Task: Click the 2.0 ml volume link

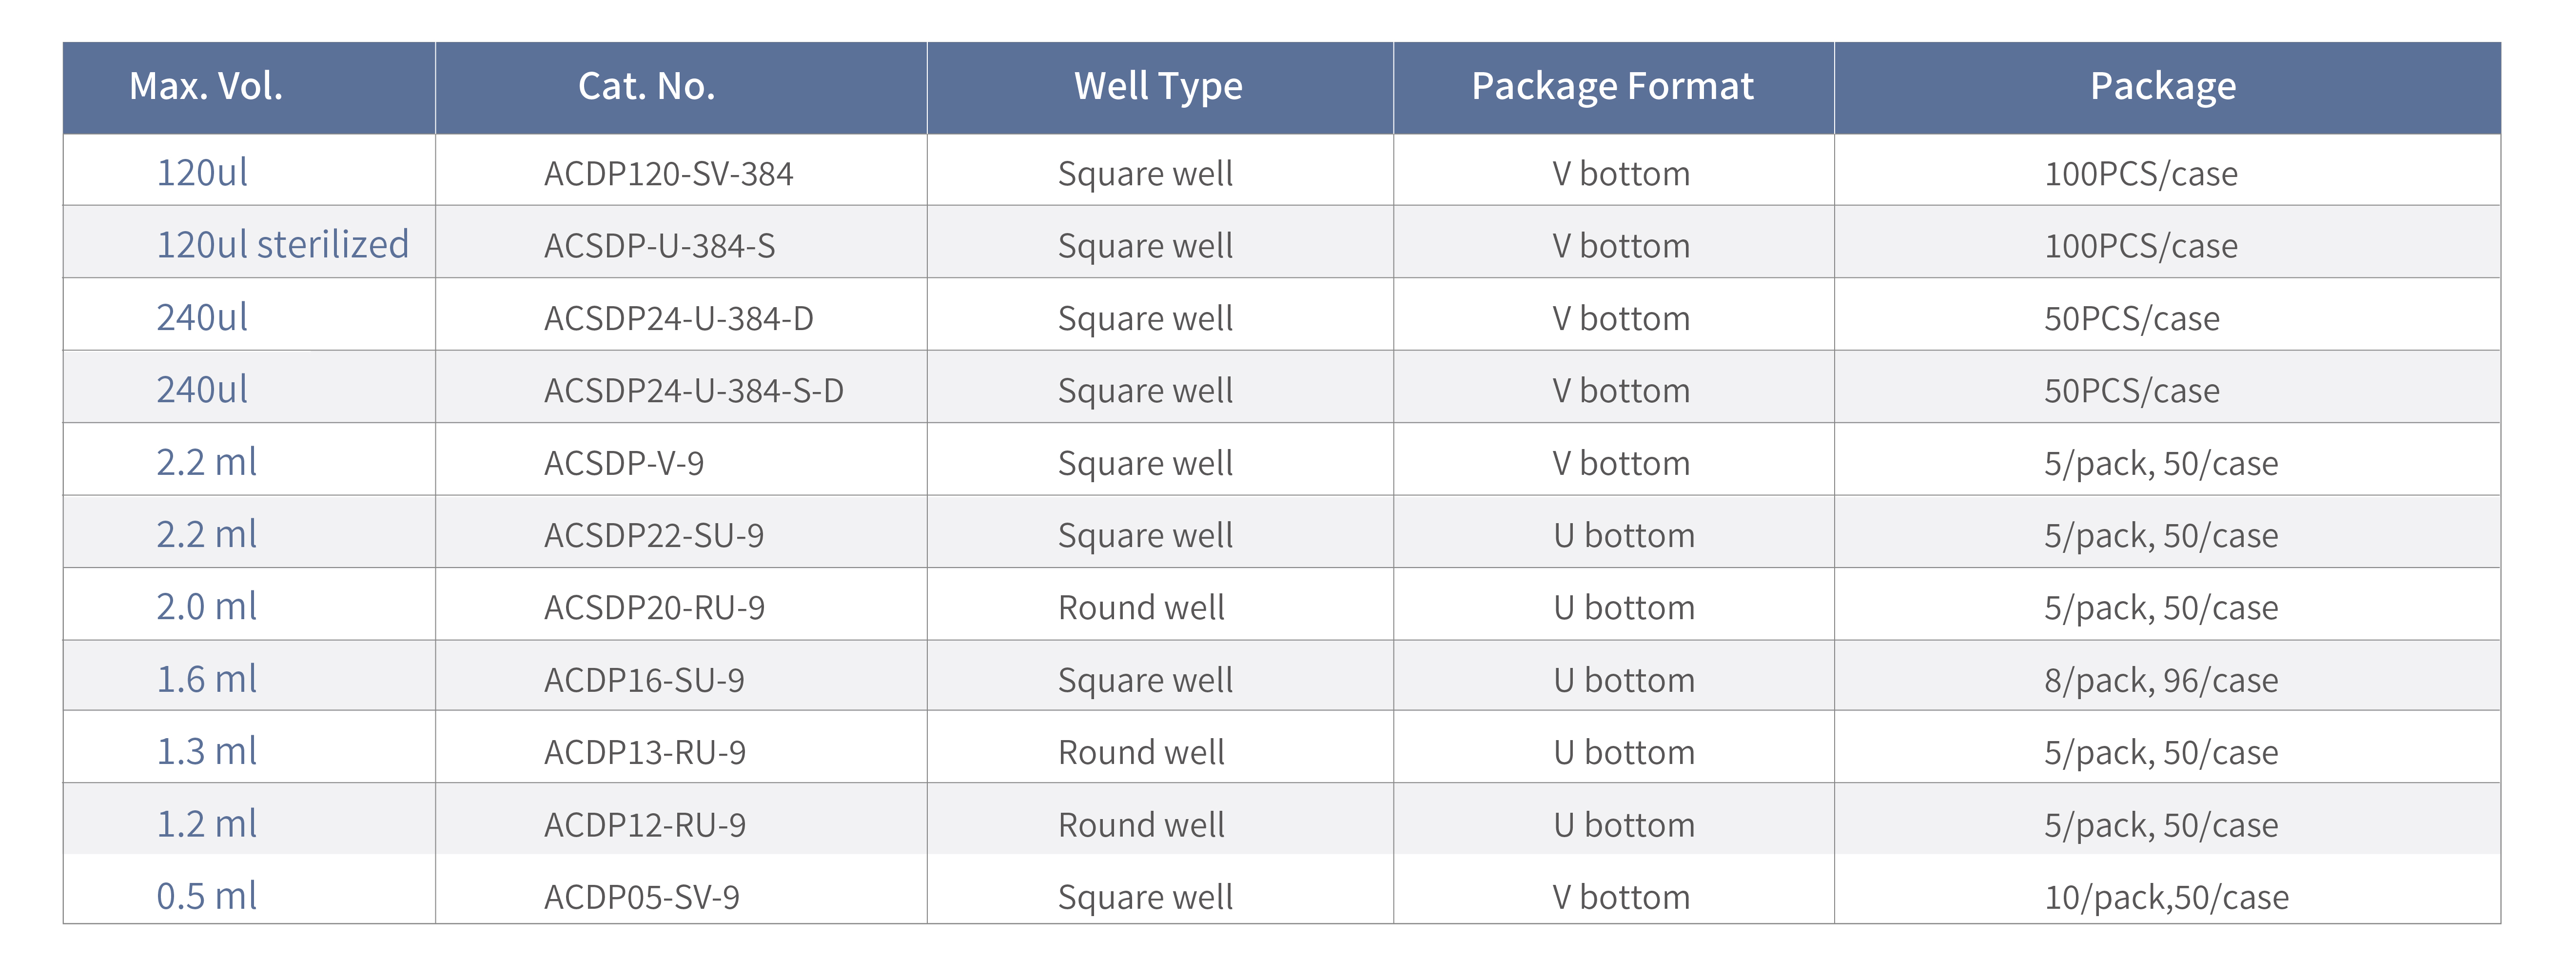Action: (206, 607)
